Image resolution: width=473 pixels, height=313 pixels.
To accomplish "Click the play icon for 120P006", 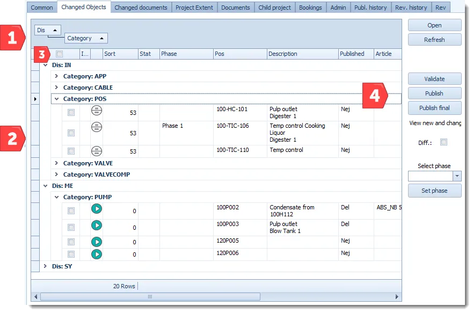I will (97, 254).
